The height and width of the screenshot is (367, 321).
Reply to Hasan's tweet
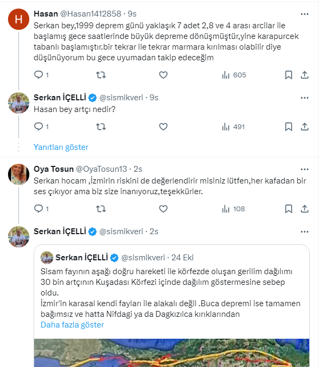click(38, 75)
